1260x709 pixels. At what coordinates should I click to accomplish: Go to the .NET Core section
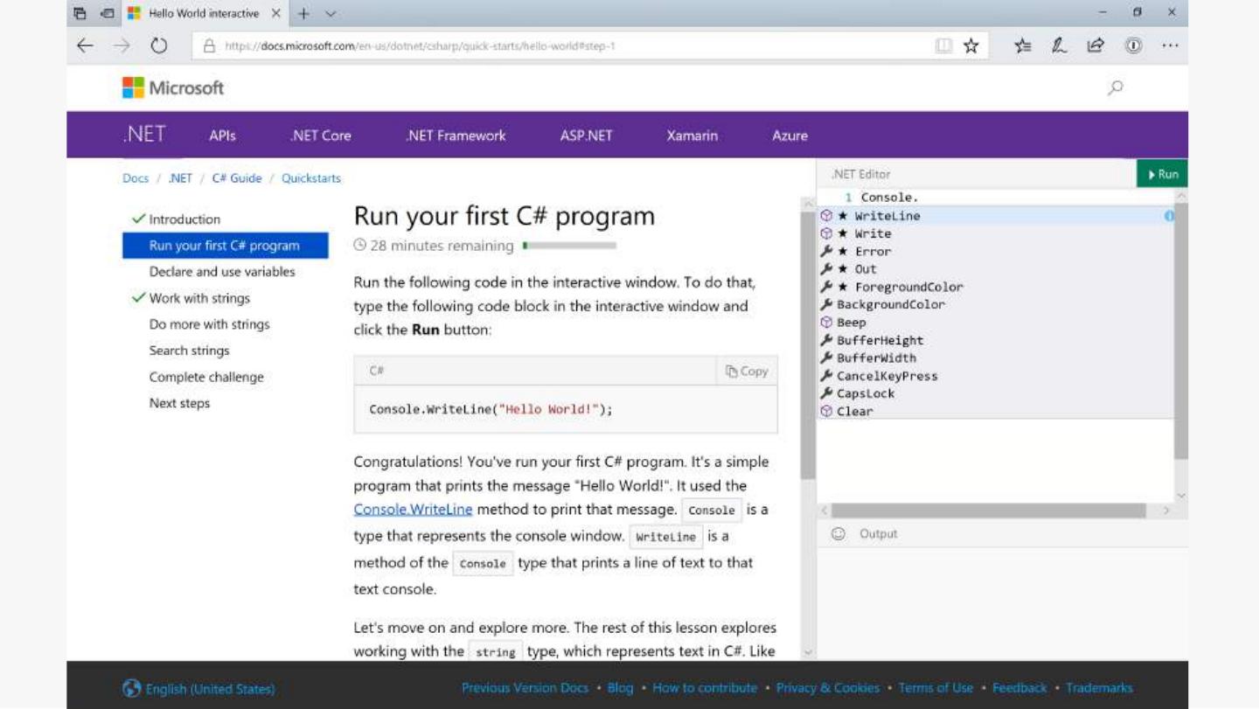click(x=321, y=136)
